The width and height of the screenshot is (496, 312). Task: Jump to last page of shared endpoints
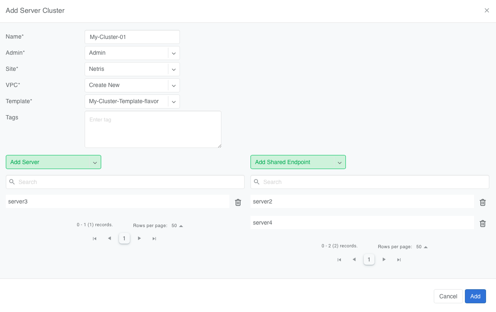click(399, 259)
